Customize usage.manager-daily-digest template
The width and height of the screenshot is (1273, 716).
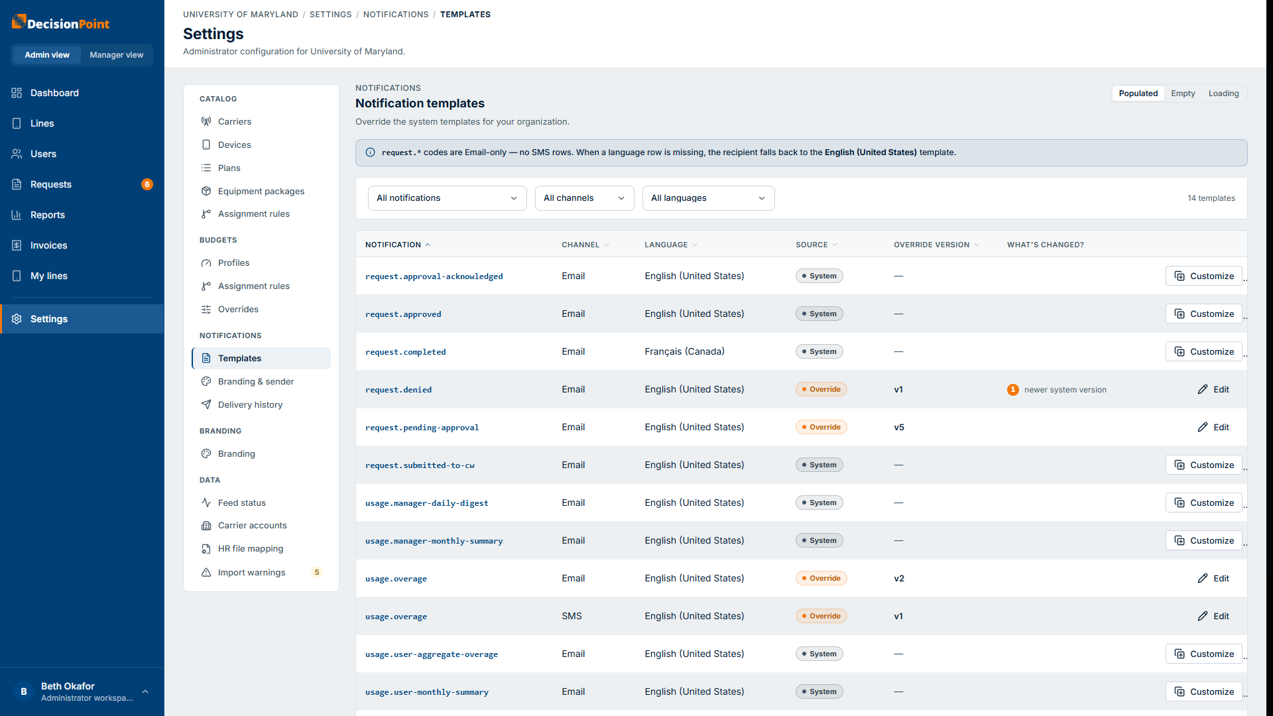(x=1204, y=503)
